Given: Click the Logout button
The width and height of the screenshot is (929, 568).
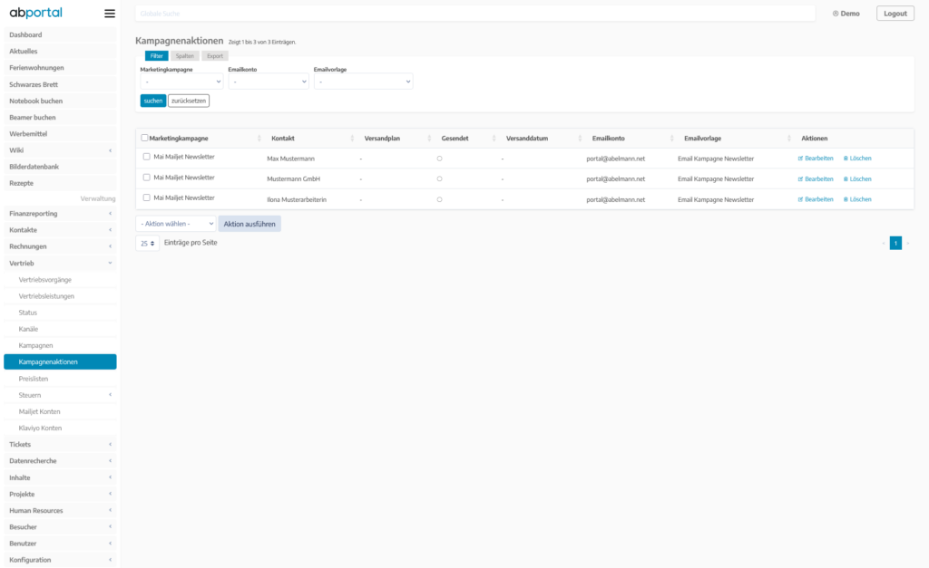Looking at the screenshot, I should click(895, 14).
